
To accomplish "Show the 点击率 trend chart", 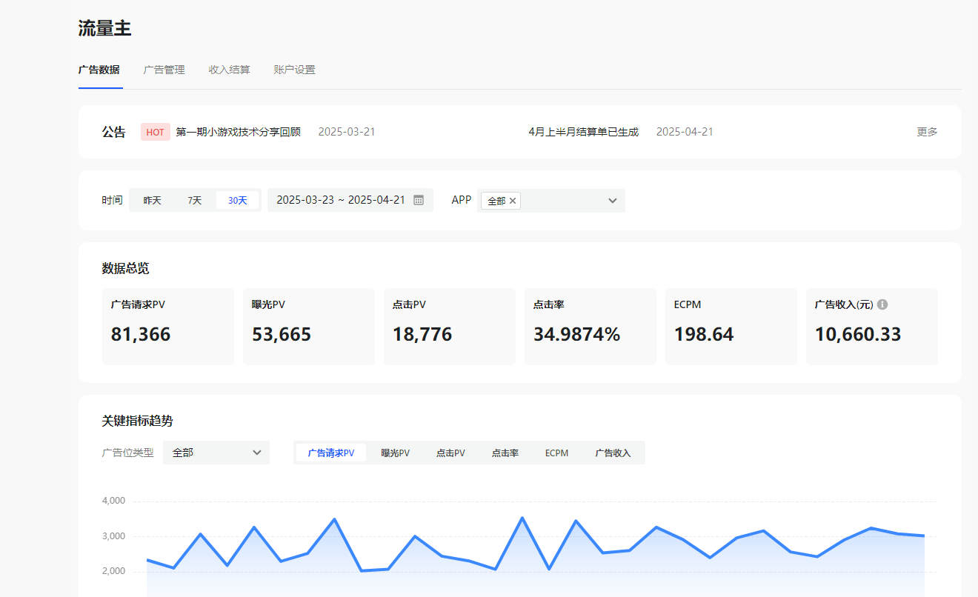I will tap(505, 453).
